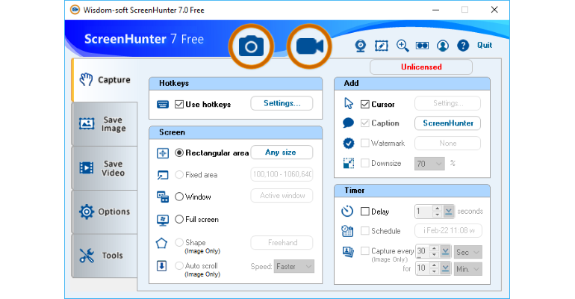Enable the Delay timer checkbox

pyautogui.click(x=365, y=212)
